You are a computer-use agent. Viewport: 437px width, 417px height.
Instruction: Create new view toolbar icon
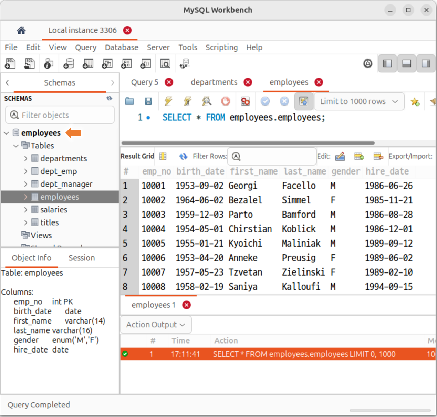pyautogui.click(x=107, y=63)
